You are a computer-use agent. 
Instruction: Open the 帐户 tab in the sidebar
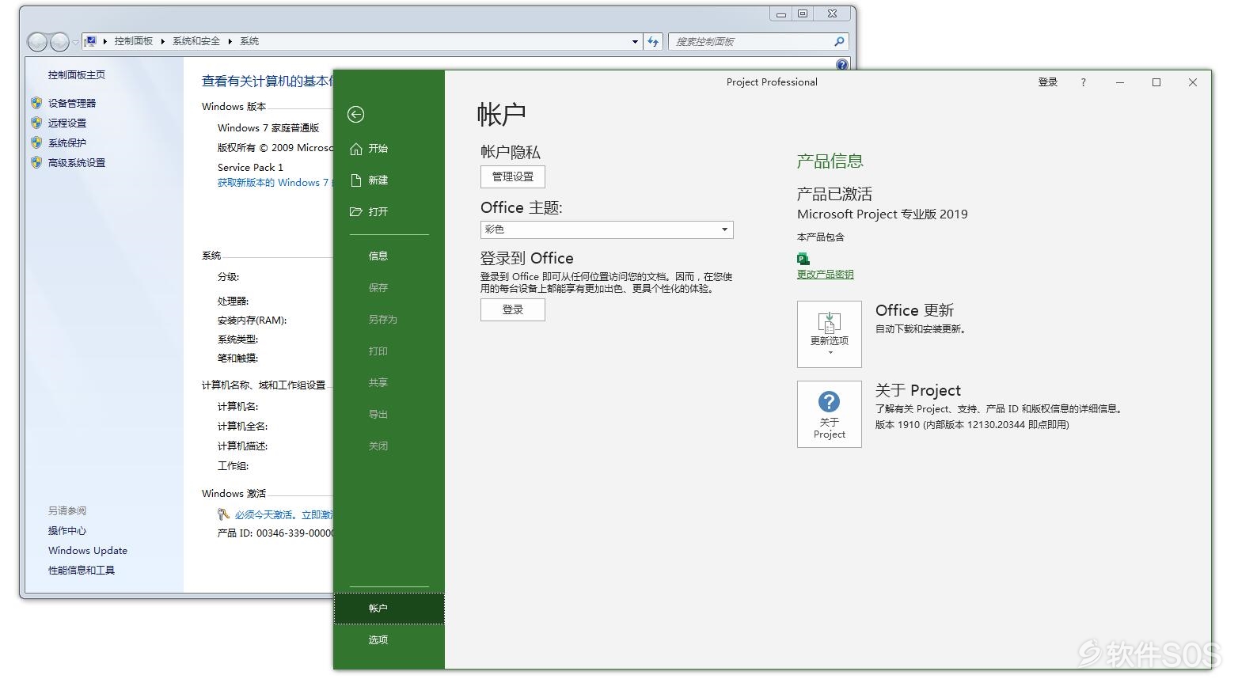click(389, 609)
